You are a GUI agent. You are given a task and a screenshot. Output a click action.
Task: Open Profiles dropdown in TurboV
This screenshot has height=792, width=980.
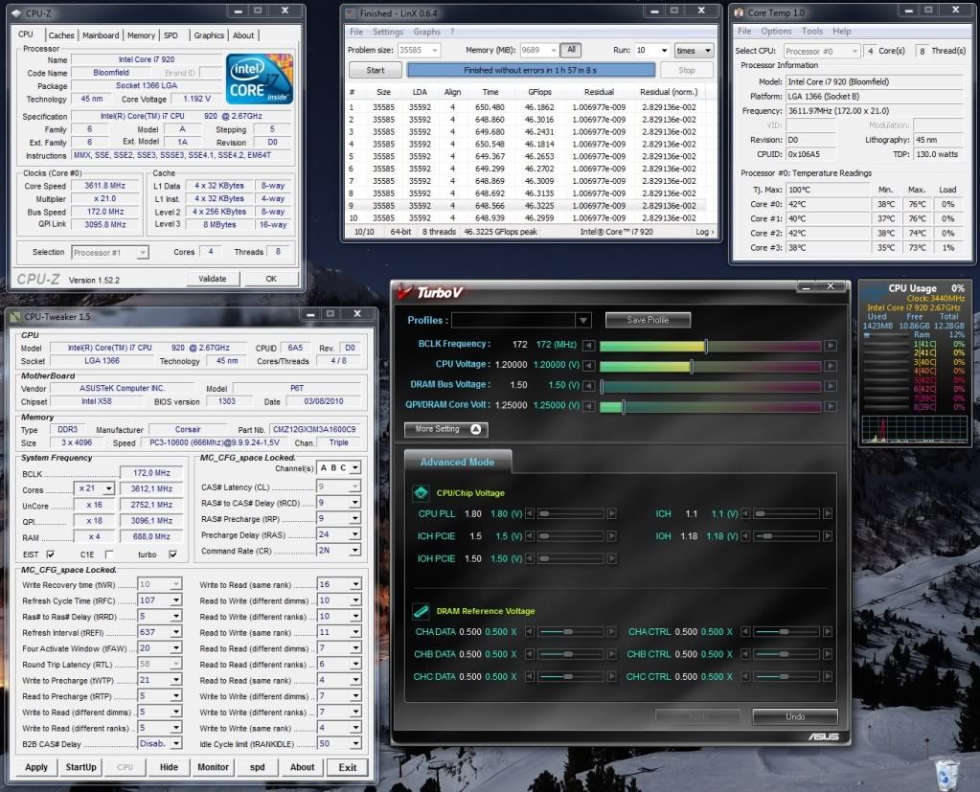pyautogui.click(x=582, y=321)
